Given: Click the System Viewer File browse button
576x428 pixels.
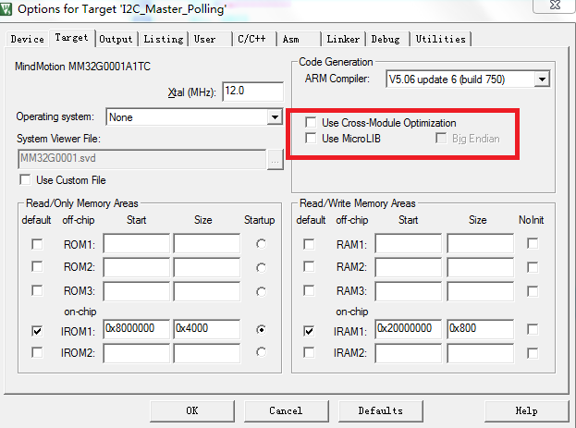Looking at the screenshot, I should click(x=275, y=159).
